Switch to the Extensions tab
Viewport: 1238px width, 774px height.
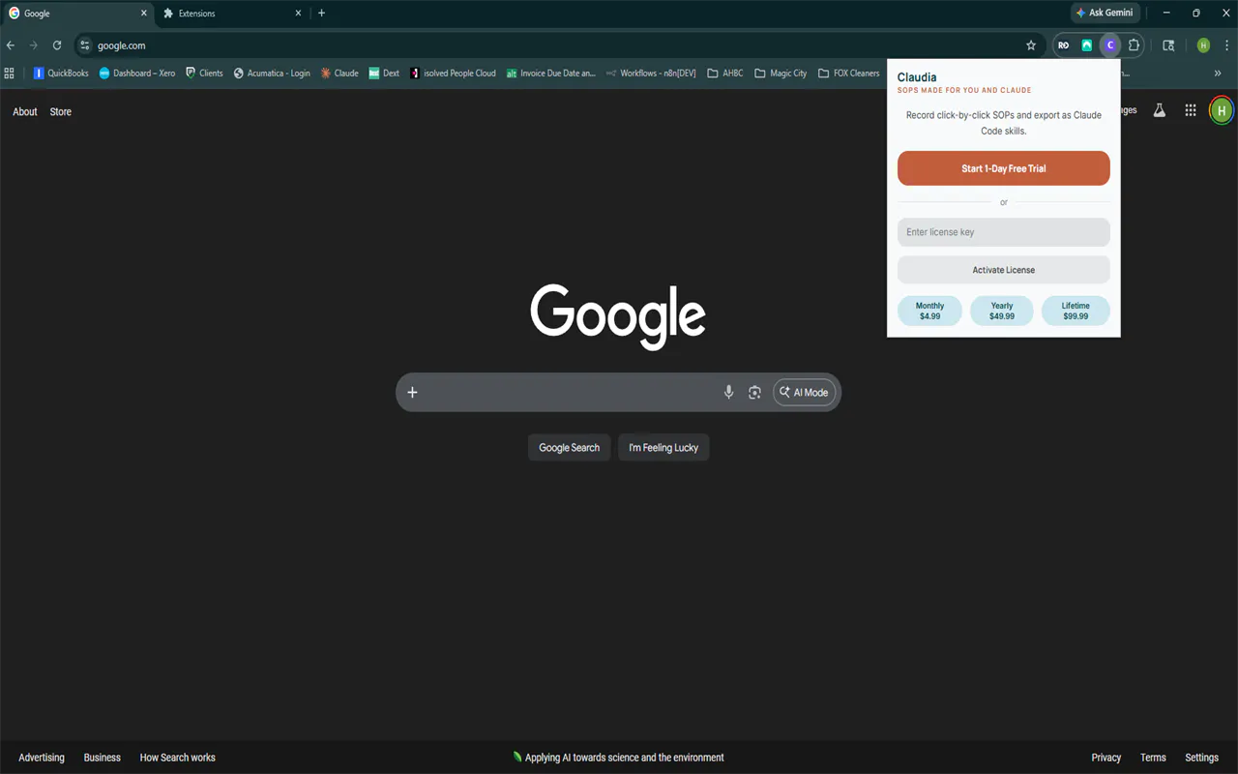pos(232,14)
